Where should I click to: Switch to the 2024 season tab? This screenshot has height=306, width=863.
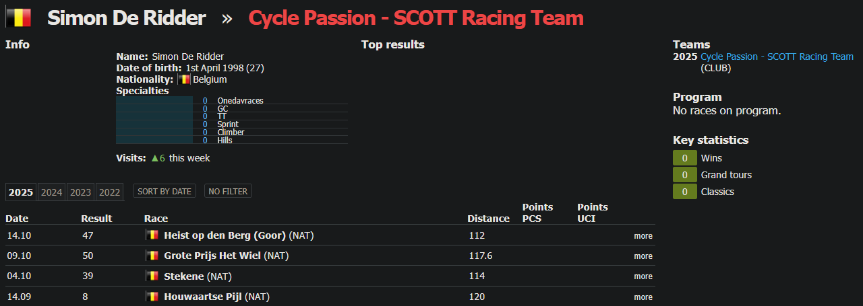51,192
